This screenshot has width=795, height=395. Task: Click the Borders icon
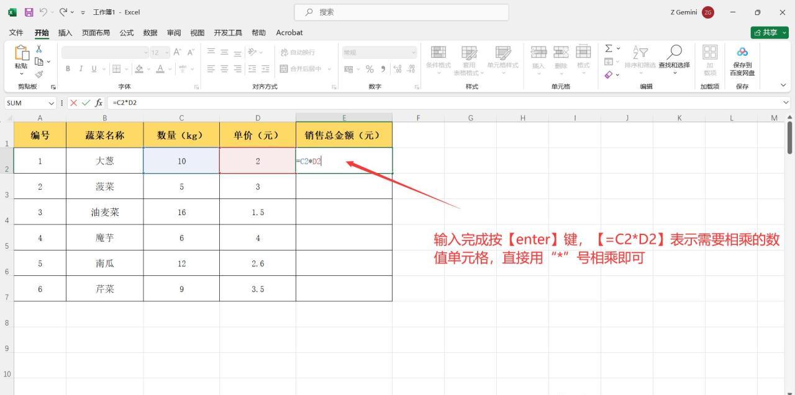tap(116, 68)
